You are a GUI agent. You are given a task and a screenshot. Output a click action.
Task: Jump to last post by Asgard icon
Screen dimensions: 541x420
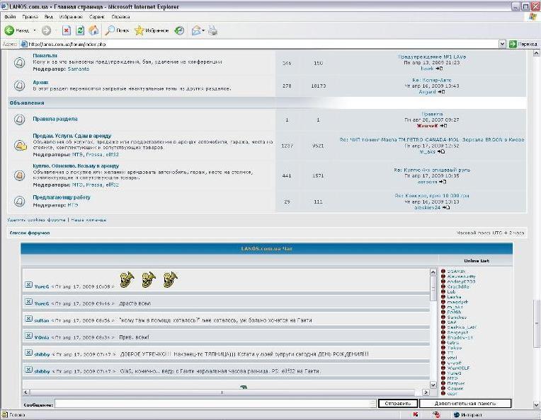click(441, 92)
